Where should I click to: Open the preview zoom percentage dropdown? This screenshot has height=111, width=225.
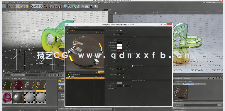pyautogui.click(x=101, y=32)
